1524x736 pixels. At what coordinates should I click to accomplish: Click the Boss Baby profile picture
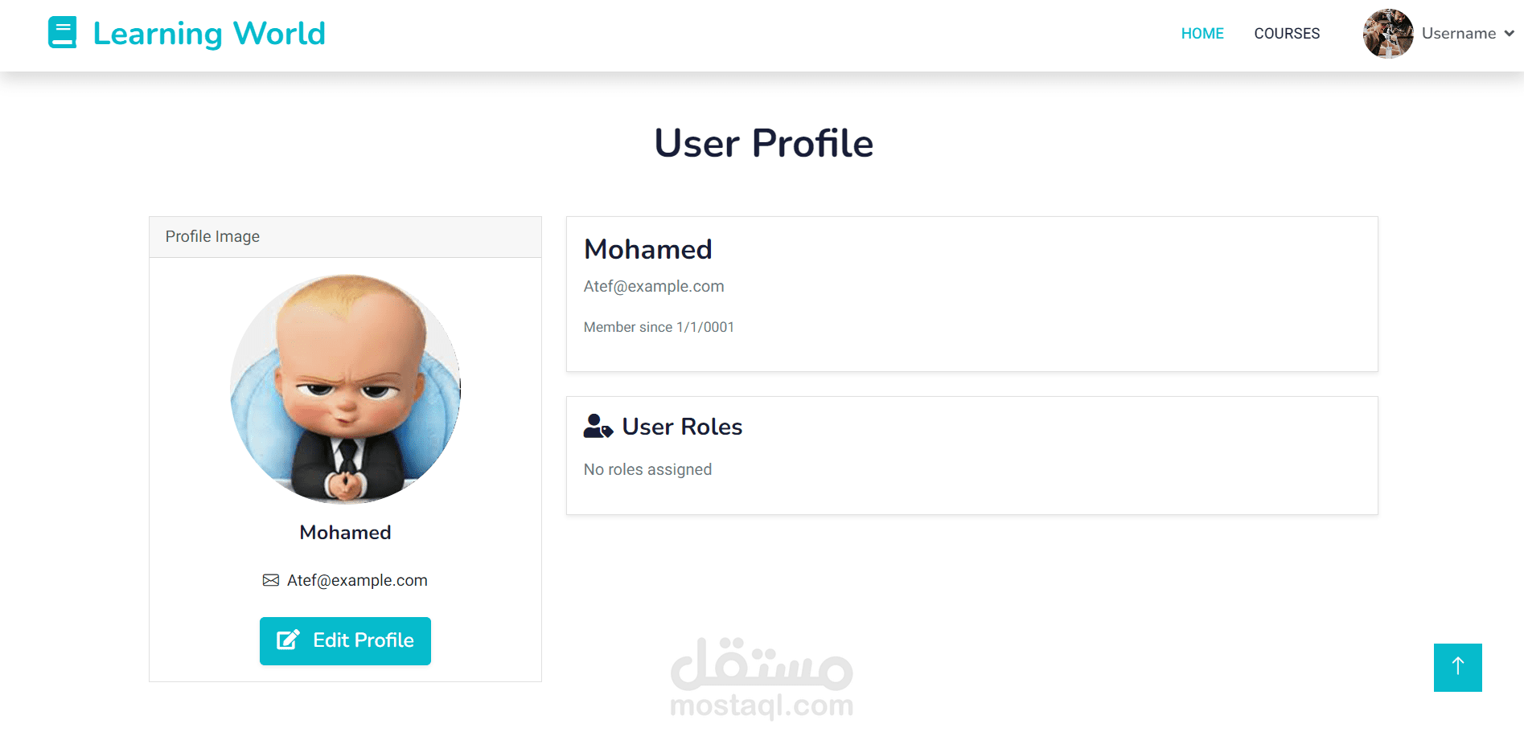346,389
